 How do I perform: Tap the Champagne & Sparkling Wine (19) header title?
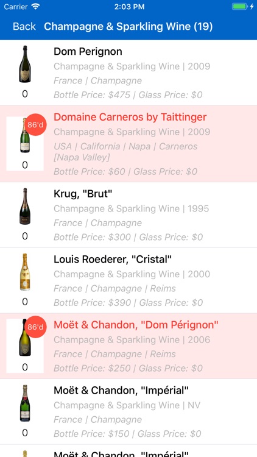[x=128, y=27]
